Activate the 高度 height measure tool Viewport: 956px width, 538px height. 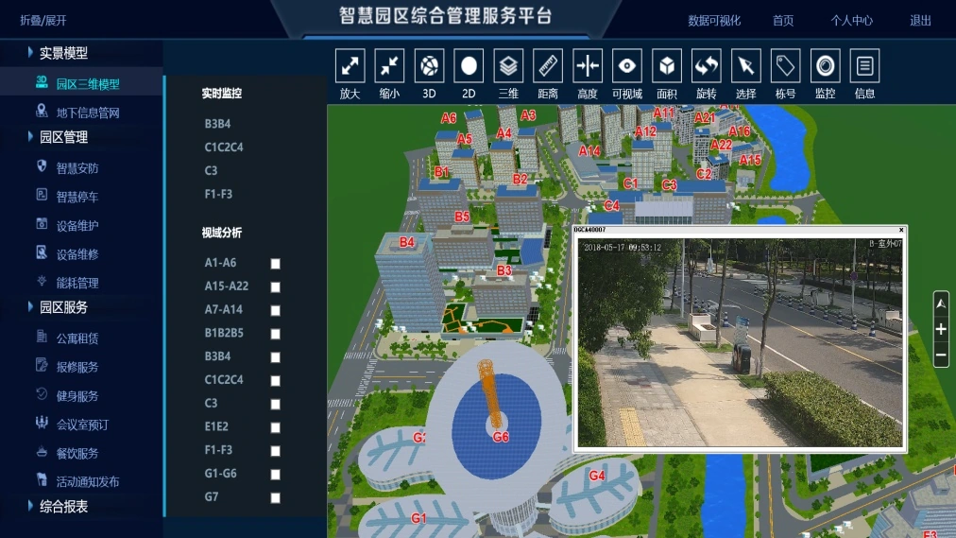click(x=588, y=66)
